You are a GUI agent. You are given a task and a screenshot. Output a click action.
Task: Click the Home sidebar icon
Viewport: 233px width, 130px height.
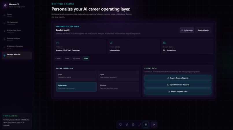4,15
